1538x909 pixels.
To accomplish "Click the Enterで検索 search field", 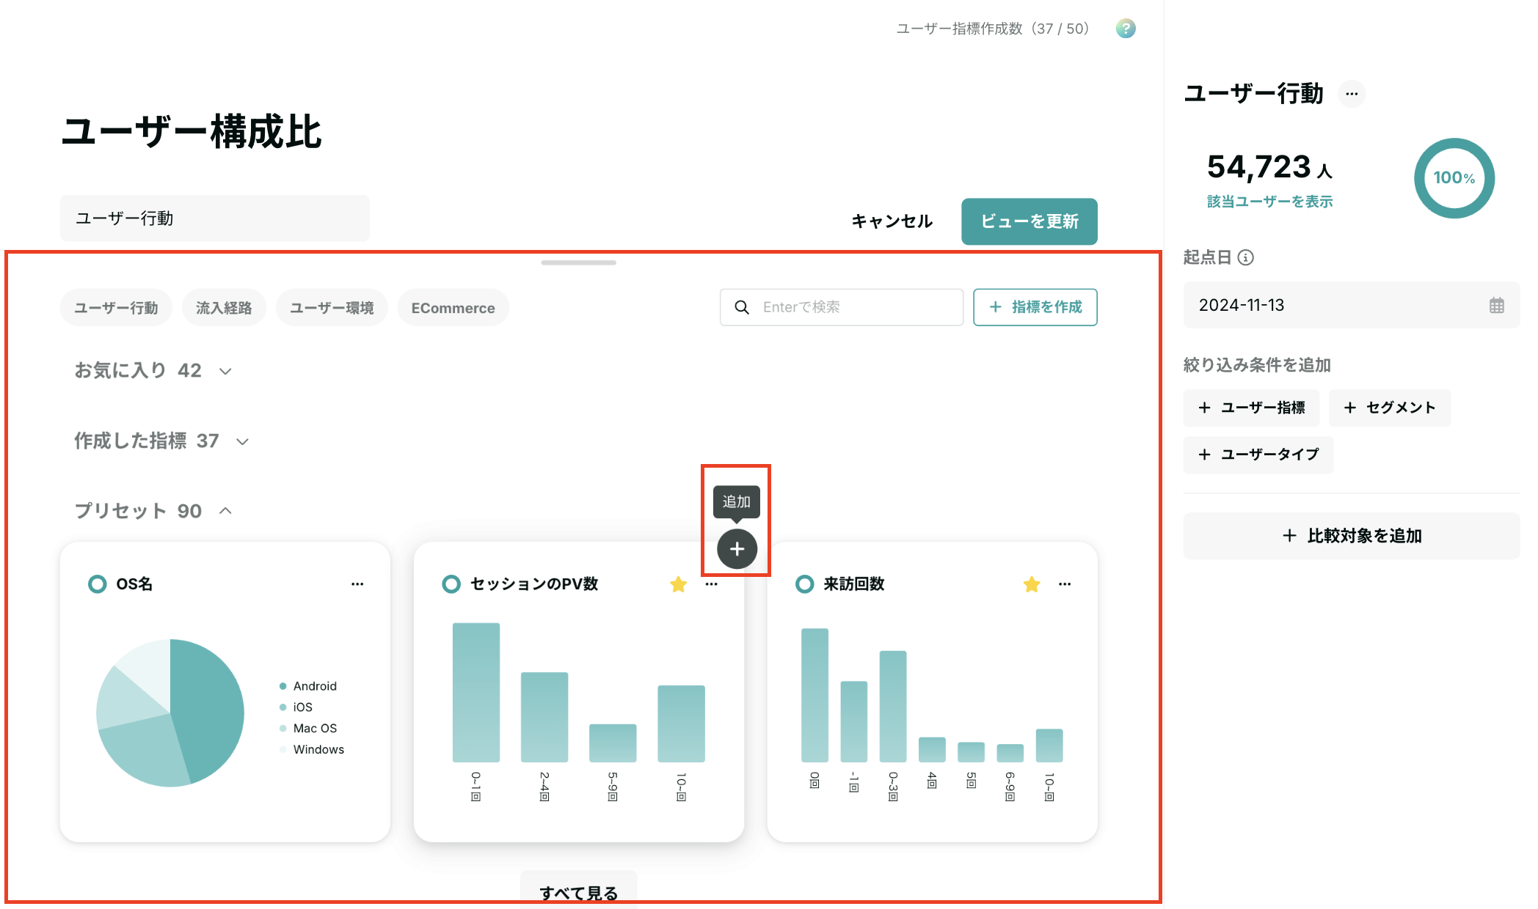I will [x=842, y=307].
